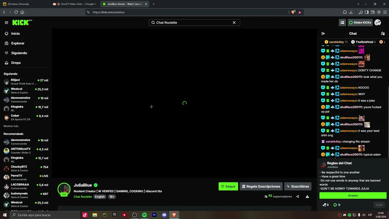The image size is (389, 219).
Task: Click adamsways username in DONTY CHANGE message
Action: click(x=348, y=70)
